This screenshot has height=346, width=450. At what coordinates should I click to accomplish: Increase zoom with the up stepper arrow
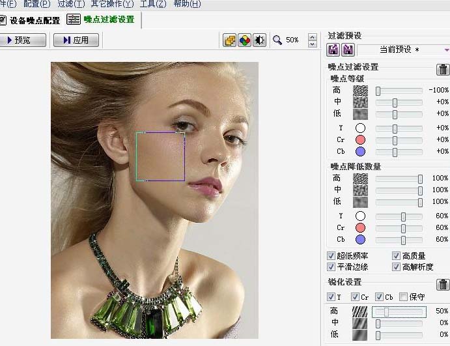point(313,36)
